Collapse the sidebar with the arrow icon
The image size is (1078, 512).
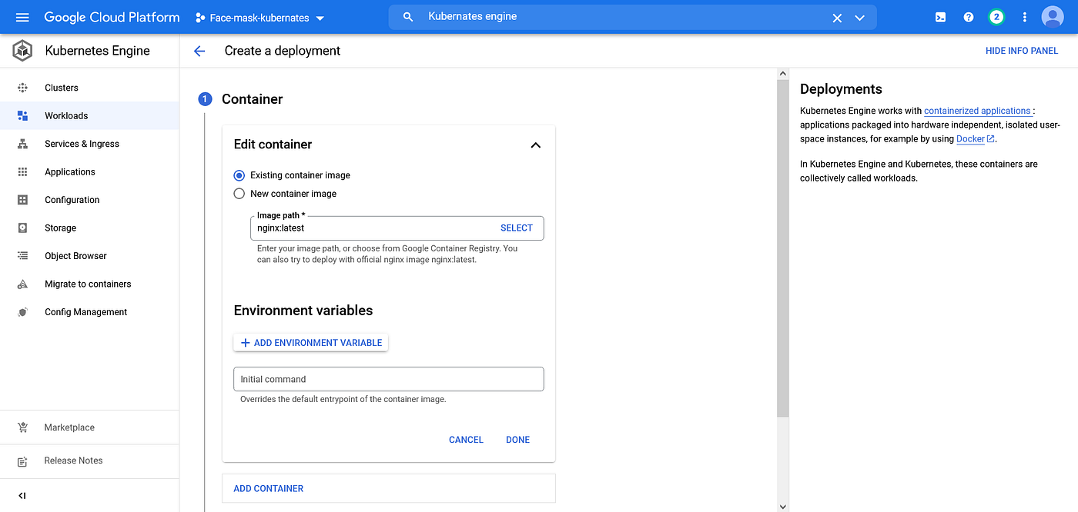coord(22,496)
